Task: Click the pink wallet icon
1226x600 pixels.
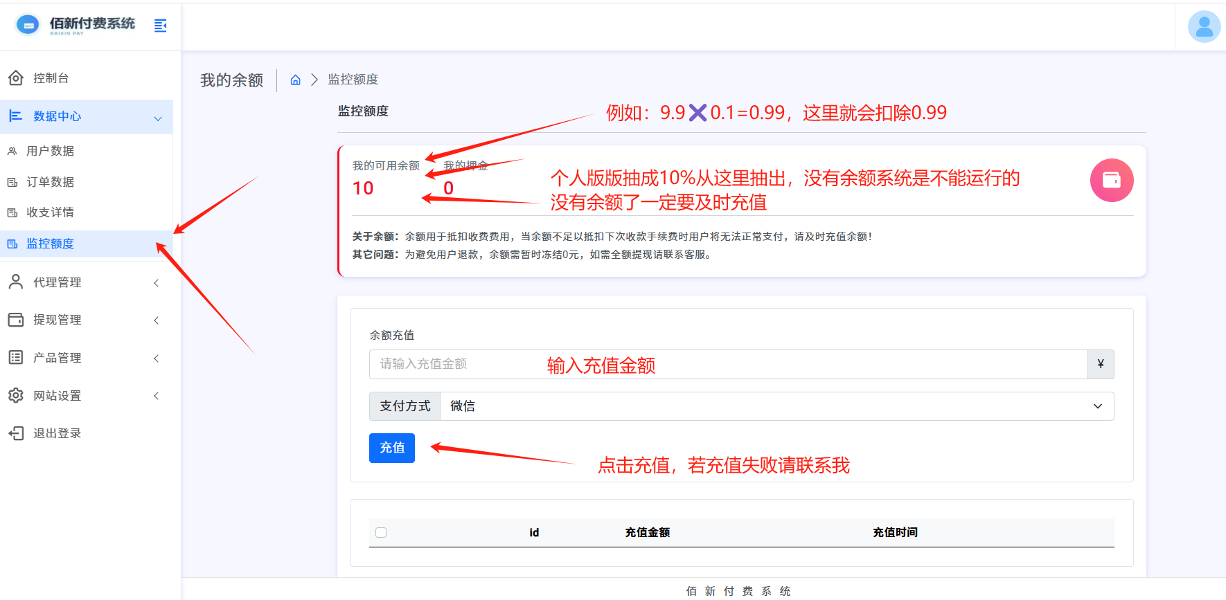Action: pyautogui.click(x=1111, y=180)
